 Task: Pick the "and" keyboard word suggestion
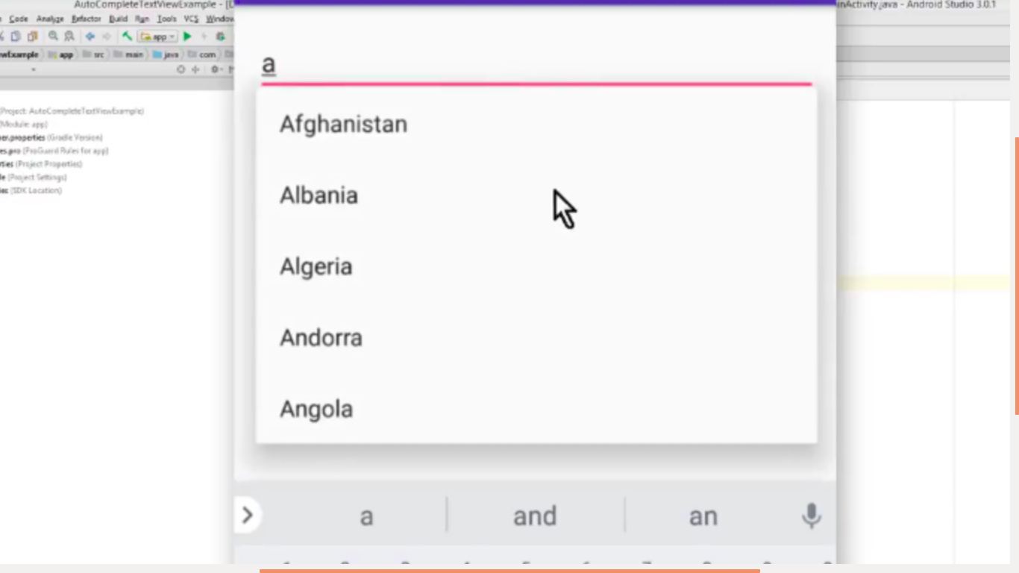pyautogui.click(x=535, y=516)
